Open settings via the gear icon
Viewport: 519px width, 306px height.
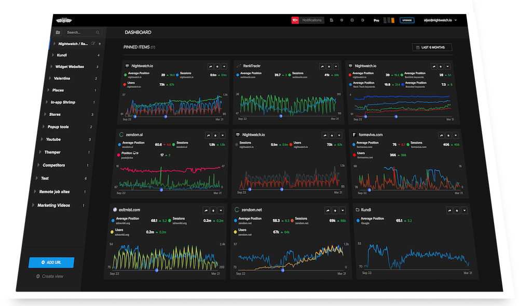342,20
